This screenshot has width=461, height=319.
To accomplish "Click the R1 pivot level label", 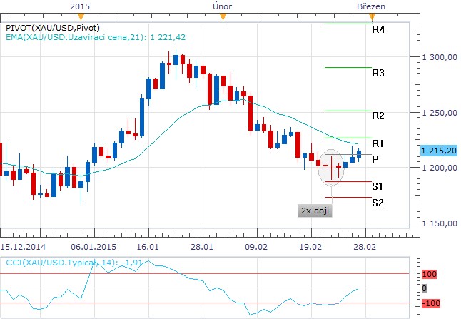I will [378, 143].
